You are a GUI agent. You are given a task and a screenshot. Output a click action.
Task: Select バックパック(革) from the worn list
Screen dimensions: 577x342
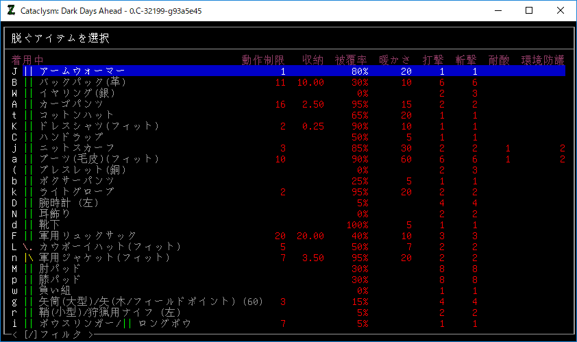coord(82,82)
